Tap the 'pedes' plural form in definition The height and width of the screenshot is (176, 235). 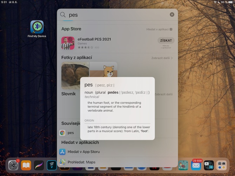coord(113,92)
